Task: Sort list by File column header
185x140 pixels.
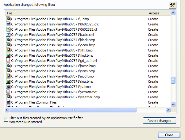Action: [75, 13]
